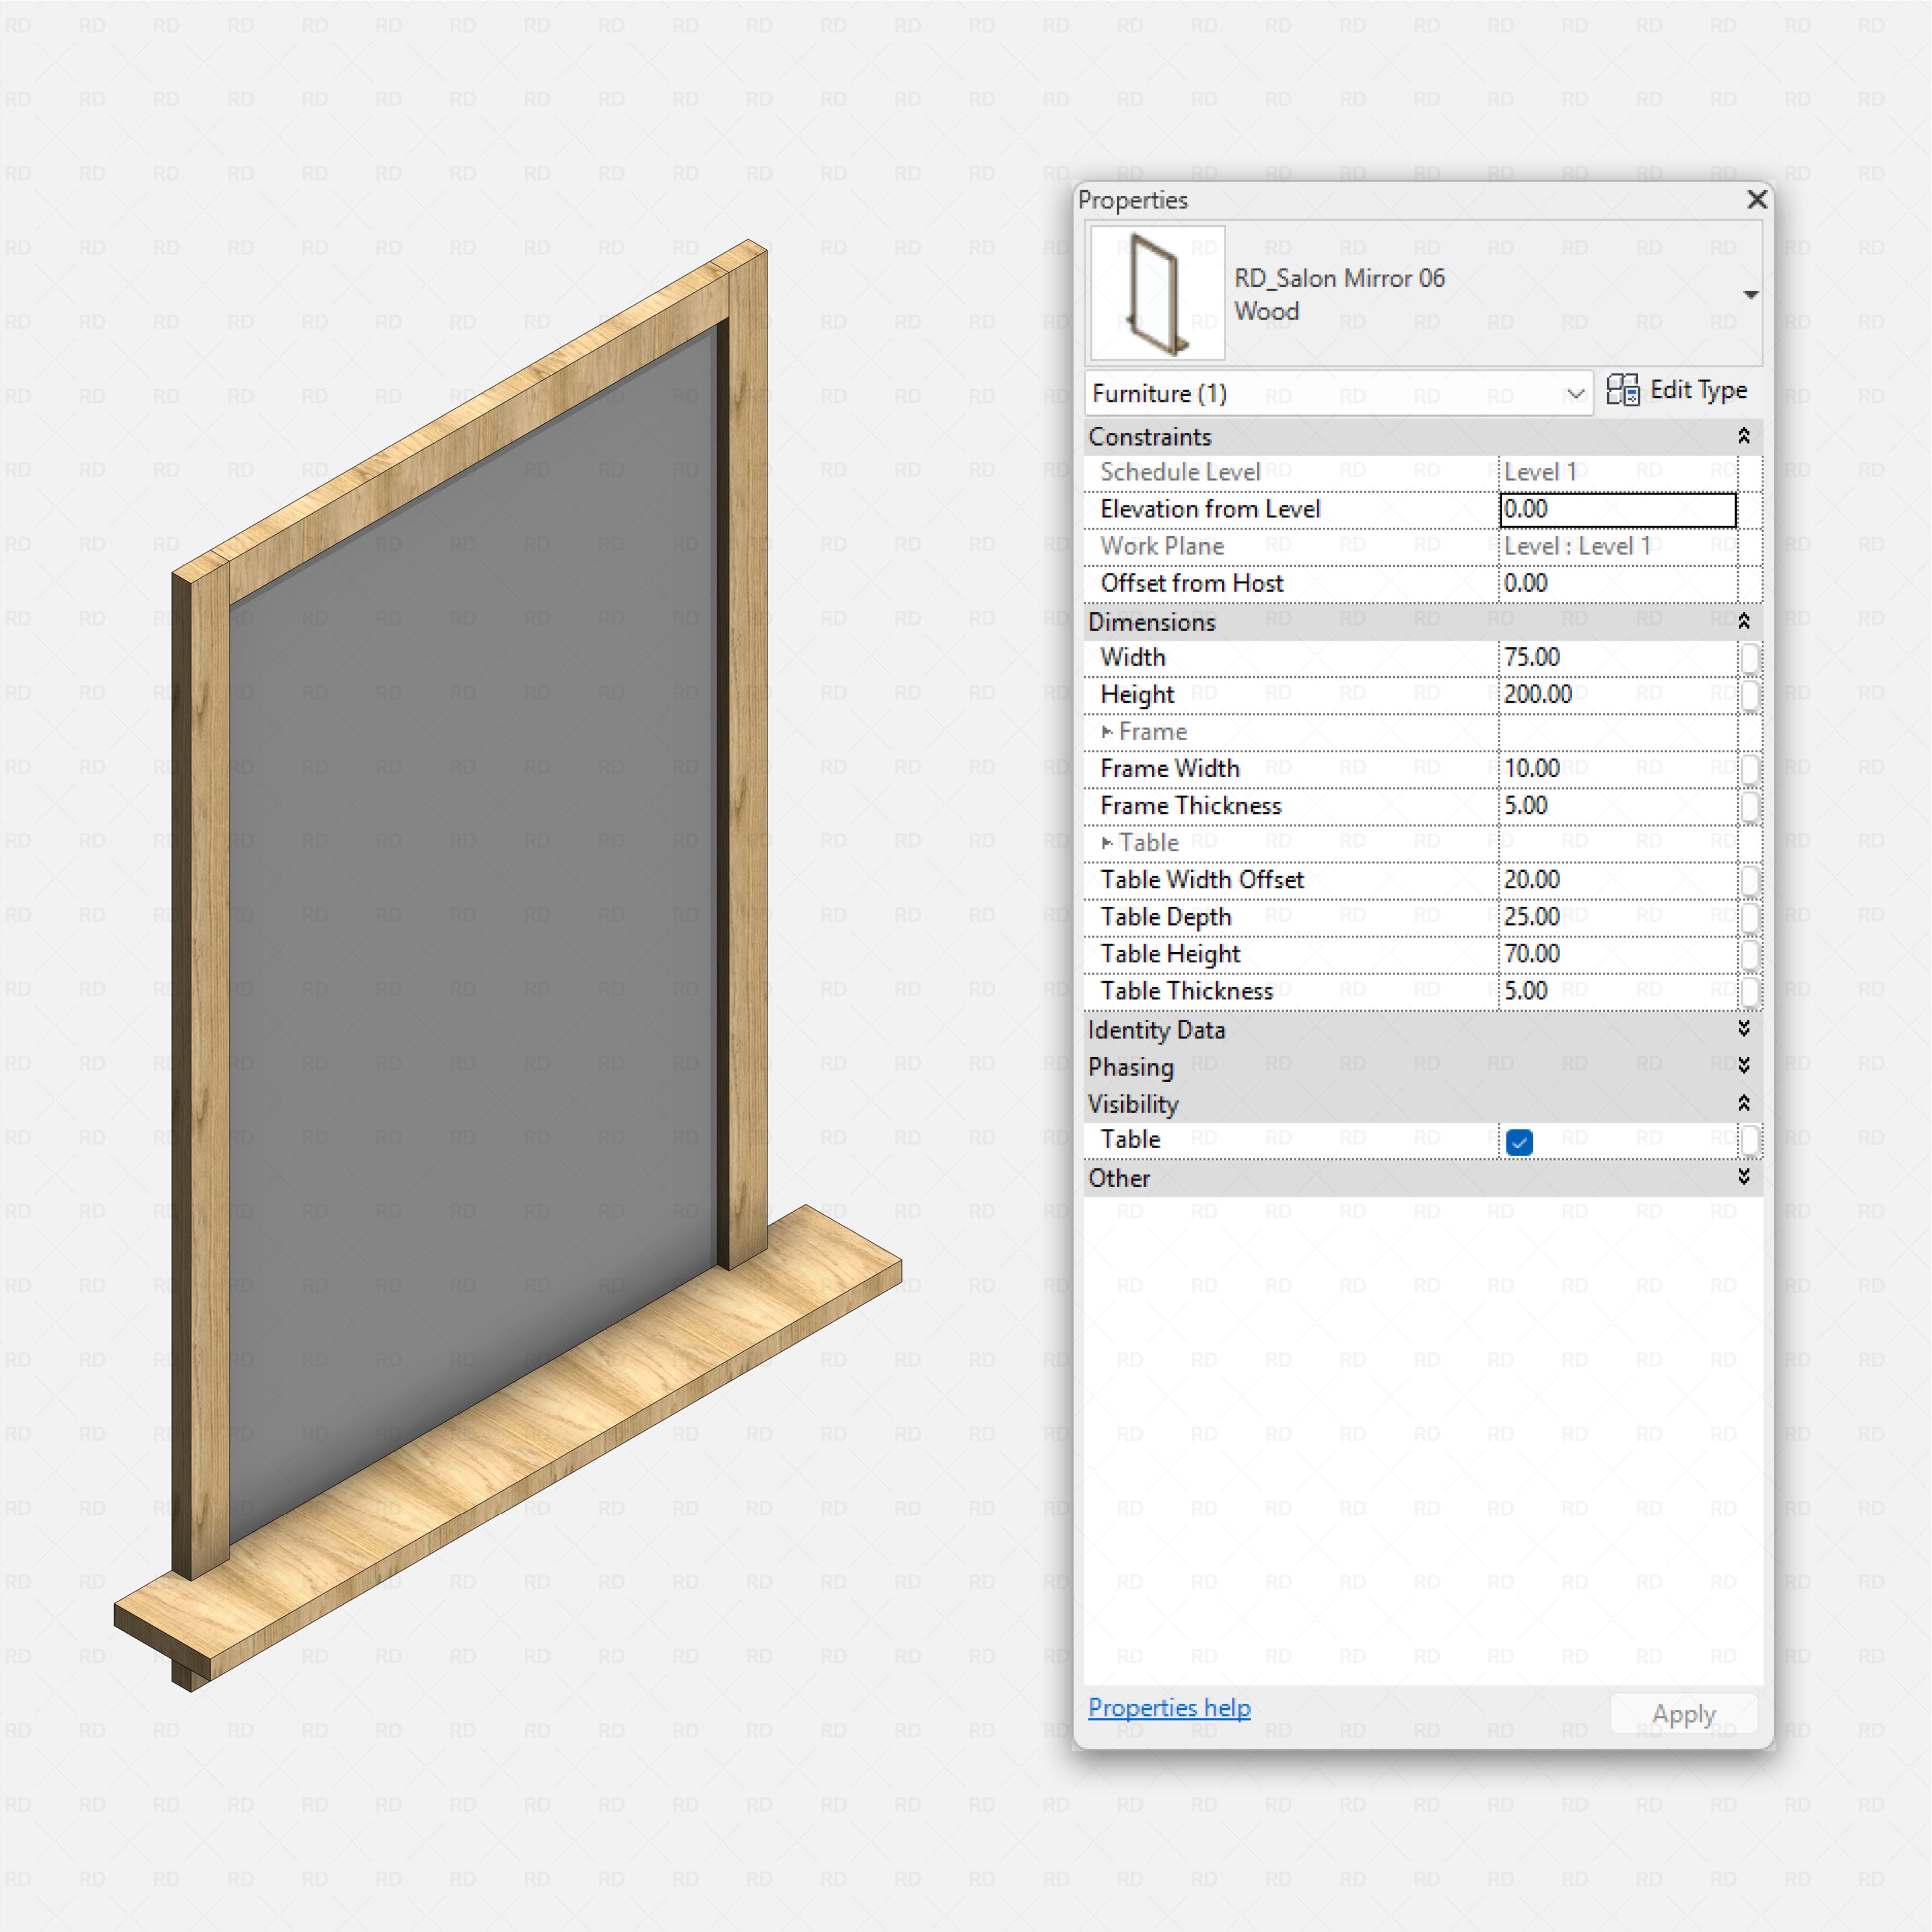Click the Edit Type icon

(x=1622, y=390)
